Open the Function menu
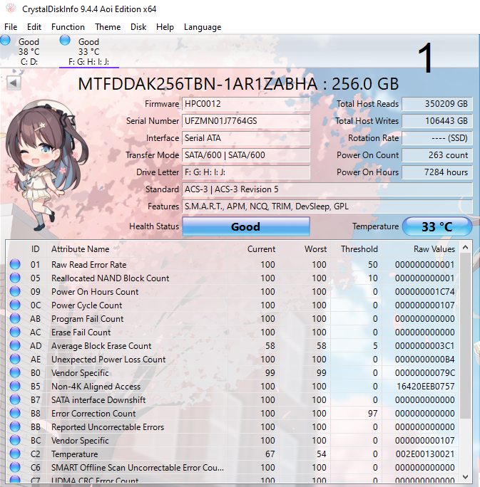The width and height of the screenshot is (480, 487). (x=68, y=27)
